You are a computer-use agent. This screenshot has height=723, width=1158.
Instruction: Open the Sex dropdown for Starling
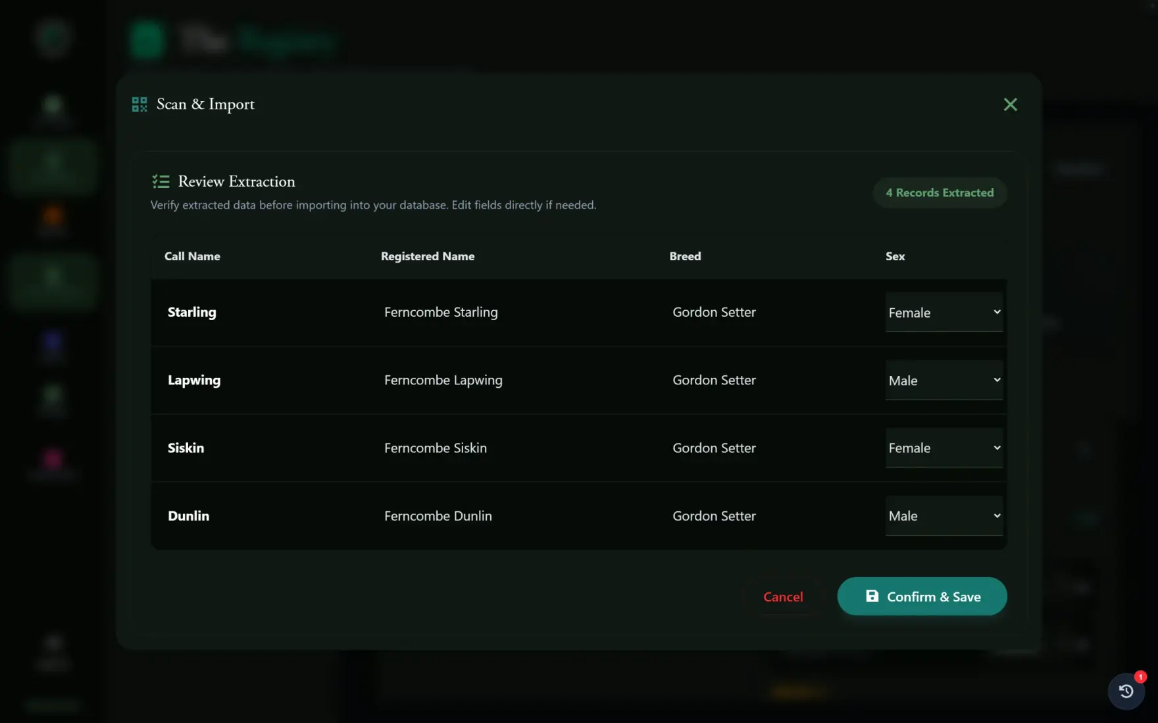[944, 312]
